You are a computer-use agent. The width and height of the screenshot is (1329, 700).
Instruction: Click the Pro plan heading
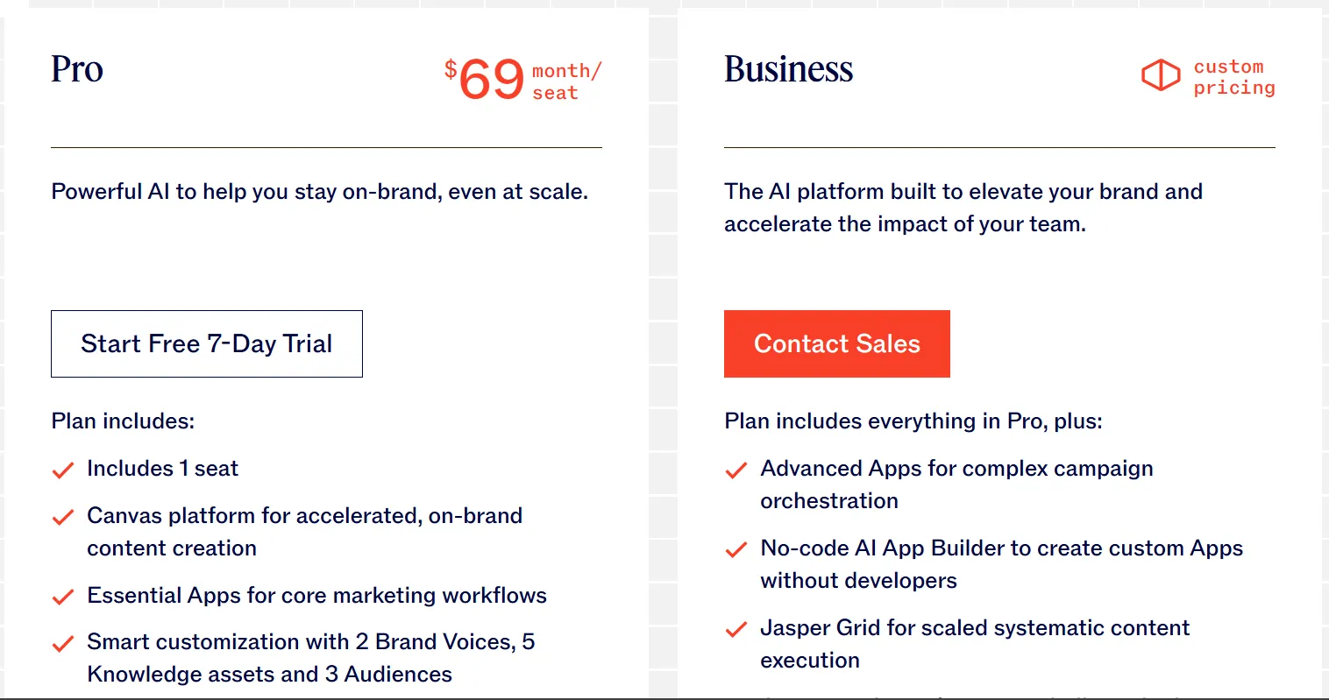[77, 69]
